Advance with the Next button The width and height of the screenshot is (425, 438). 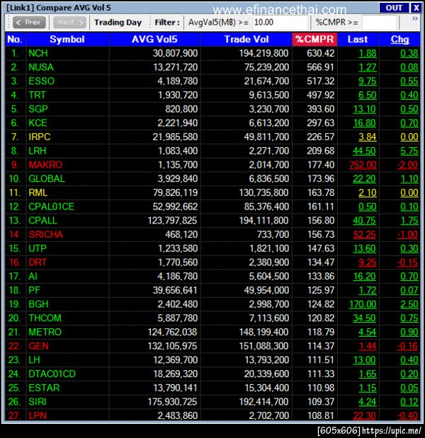pos(69,22)
